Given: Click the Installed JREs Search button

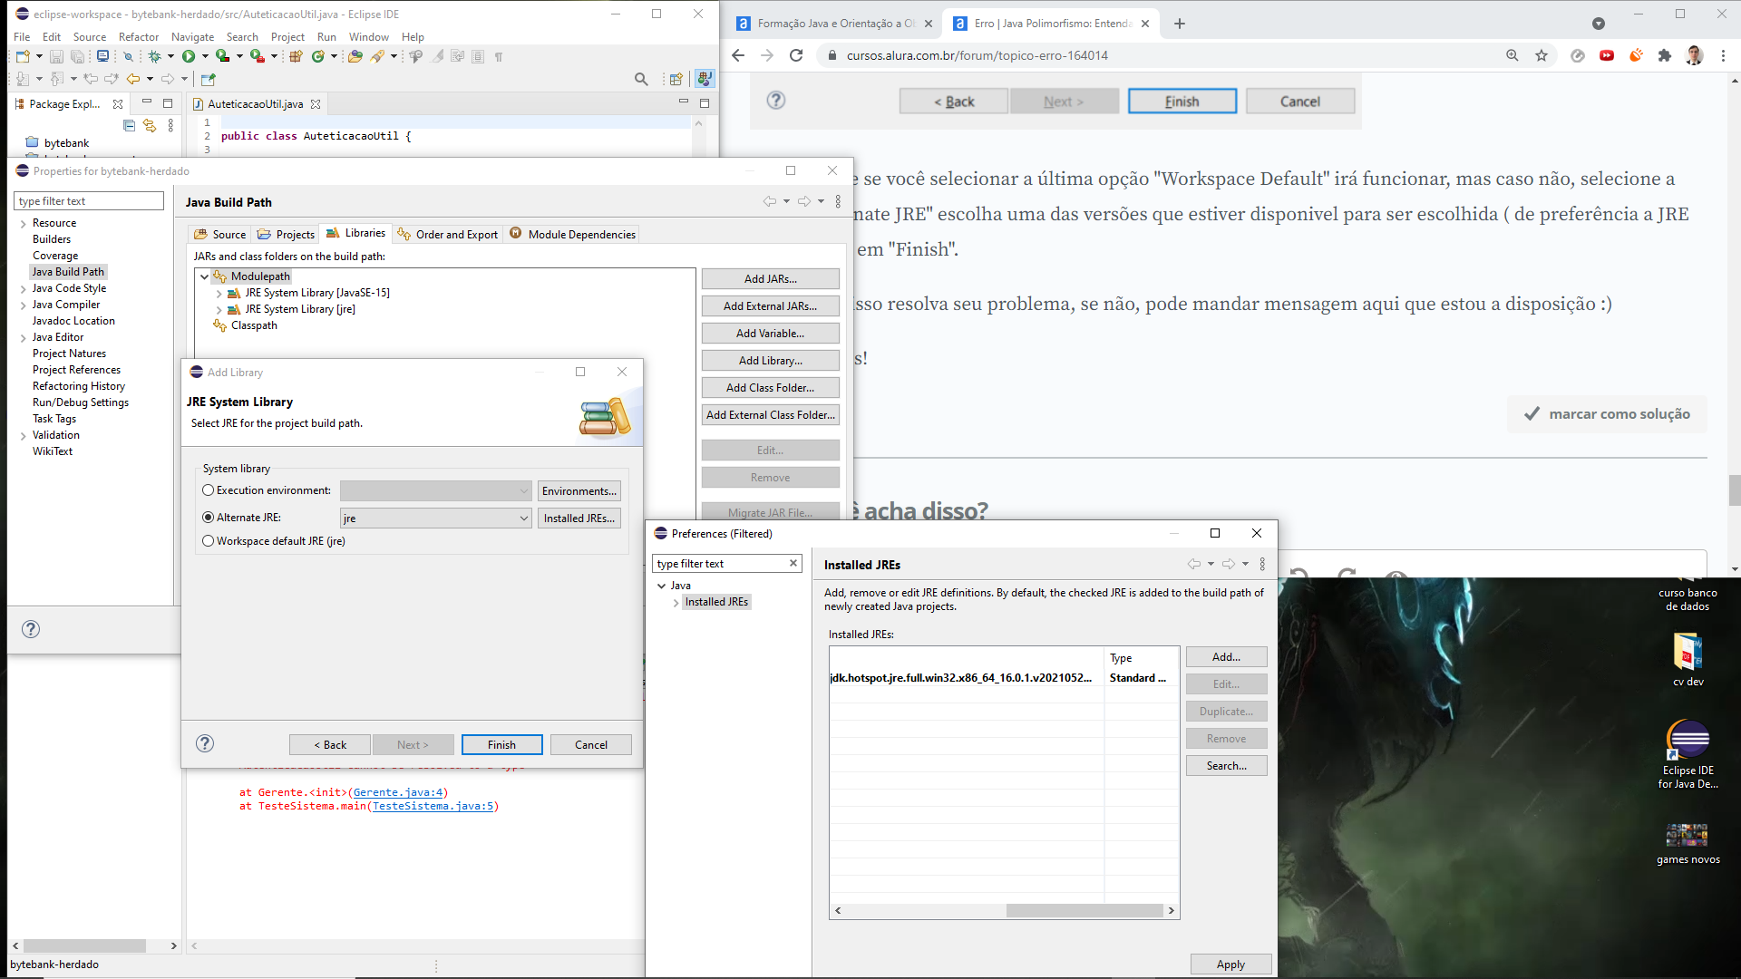Looking at the screenshot, I should [x=1226, y=765].
